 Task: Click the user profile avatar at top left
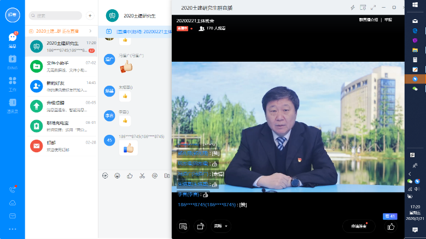coord(13,15)
